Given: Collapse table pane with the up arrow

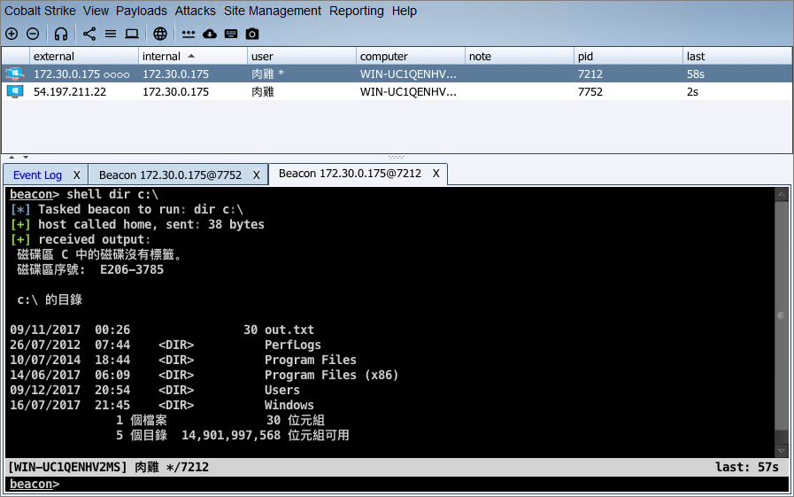Looking at the screenshot, I should pyautogui.click(x=12, y=158).
